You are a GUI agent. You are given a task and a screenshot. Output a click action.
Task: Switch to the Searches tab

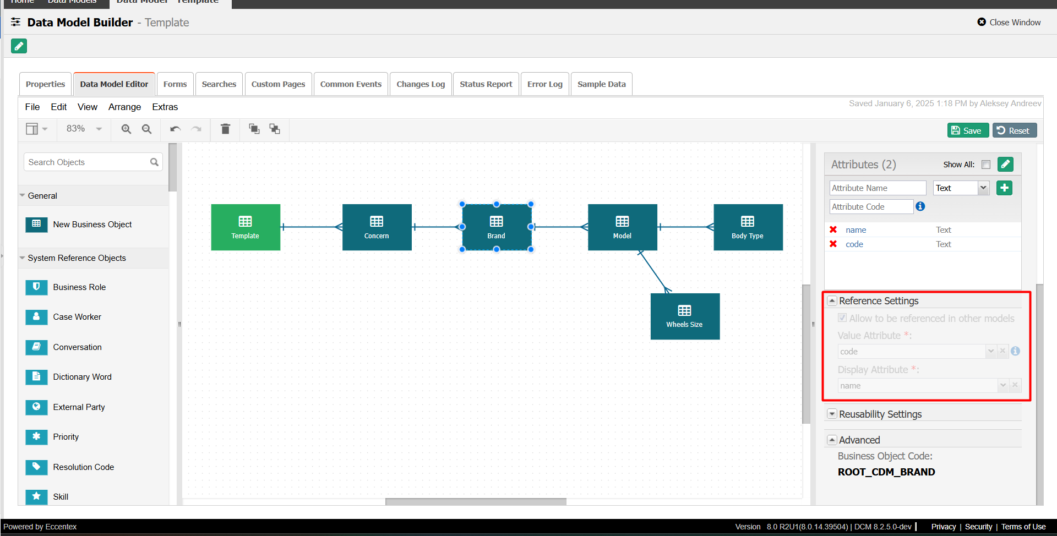(x=219, y=84)
